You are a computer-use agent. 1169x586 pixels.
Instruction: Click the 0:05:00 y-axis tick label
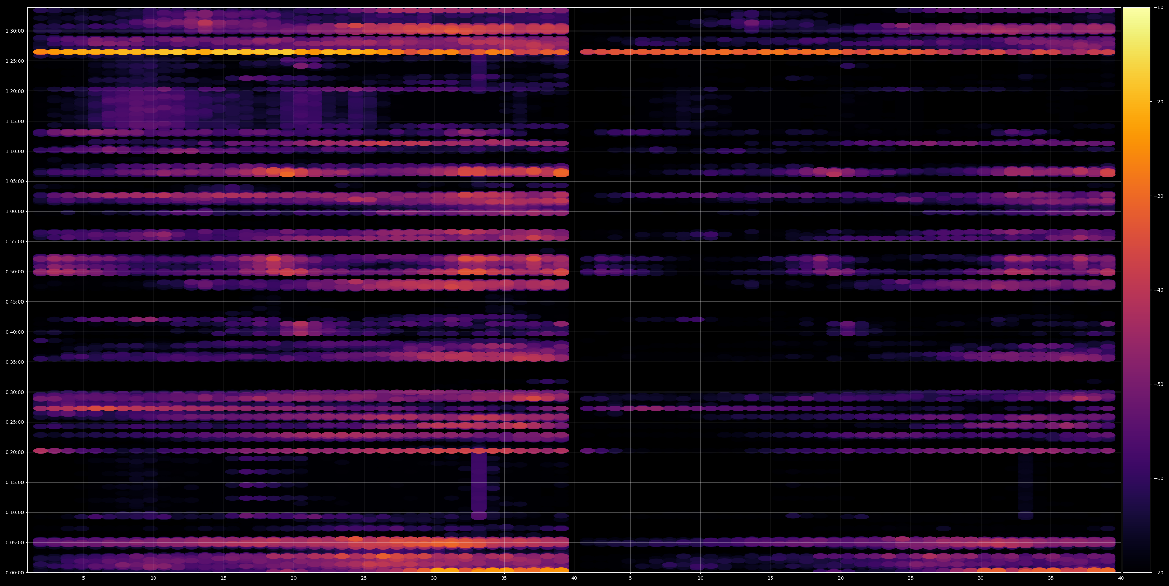(x=14, y=543)
